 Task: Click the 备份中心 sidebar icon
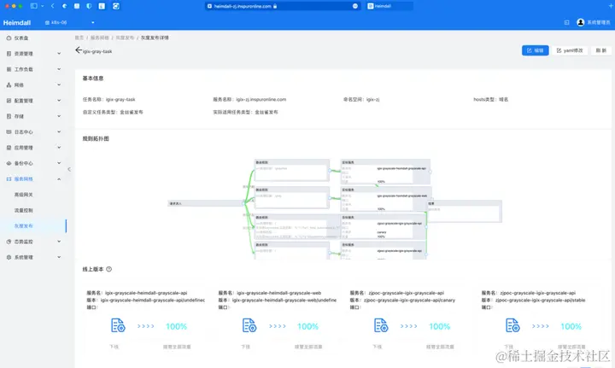[9, 163]
